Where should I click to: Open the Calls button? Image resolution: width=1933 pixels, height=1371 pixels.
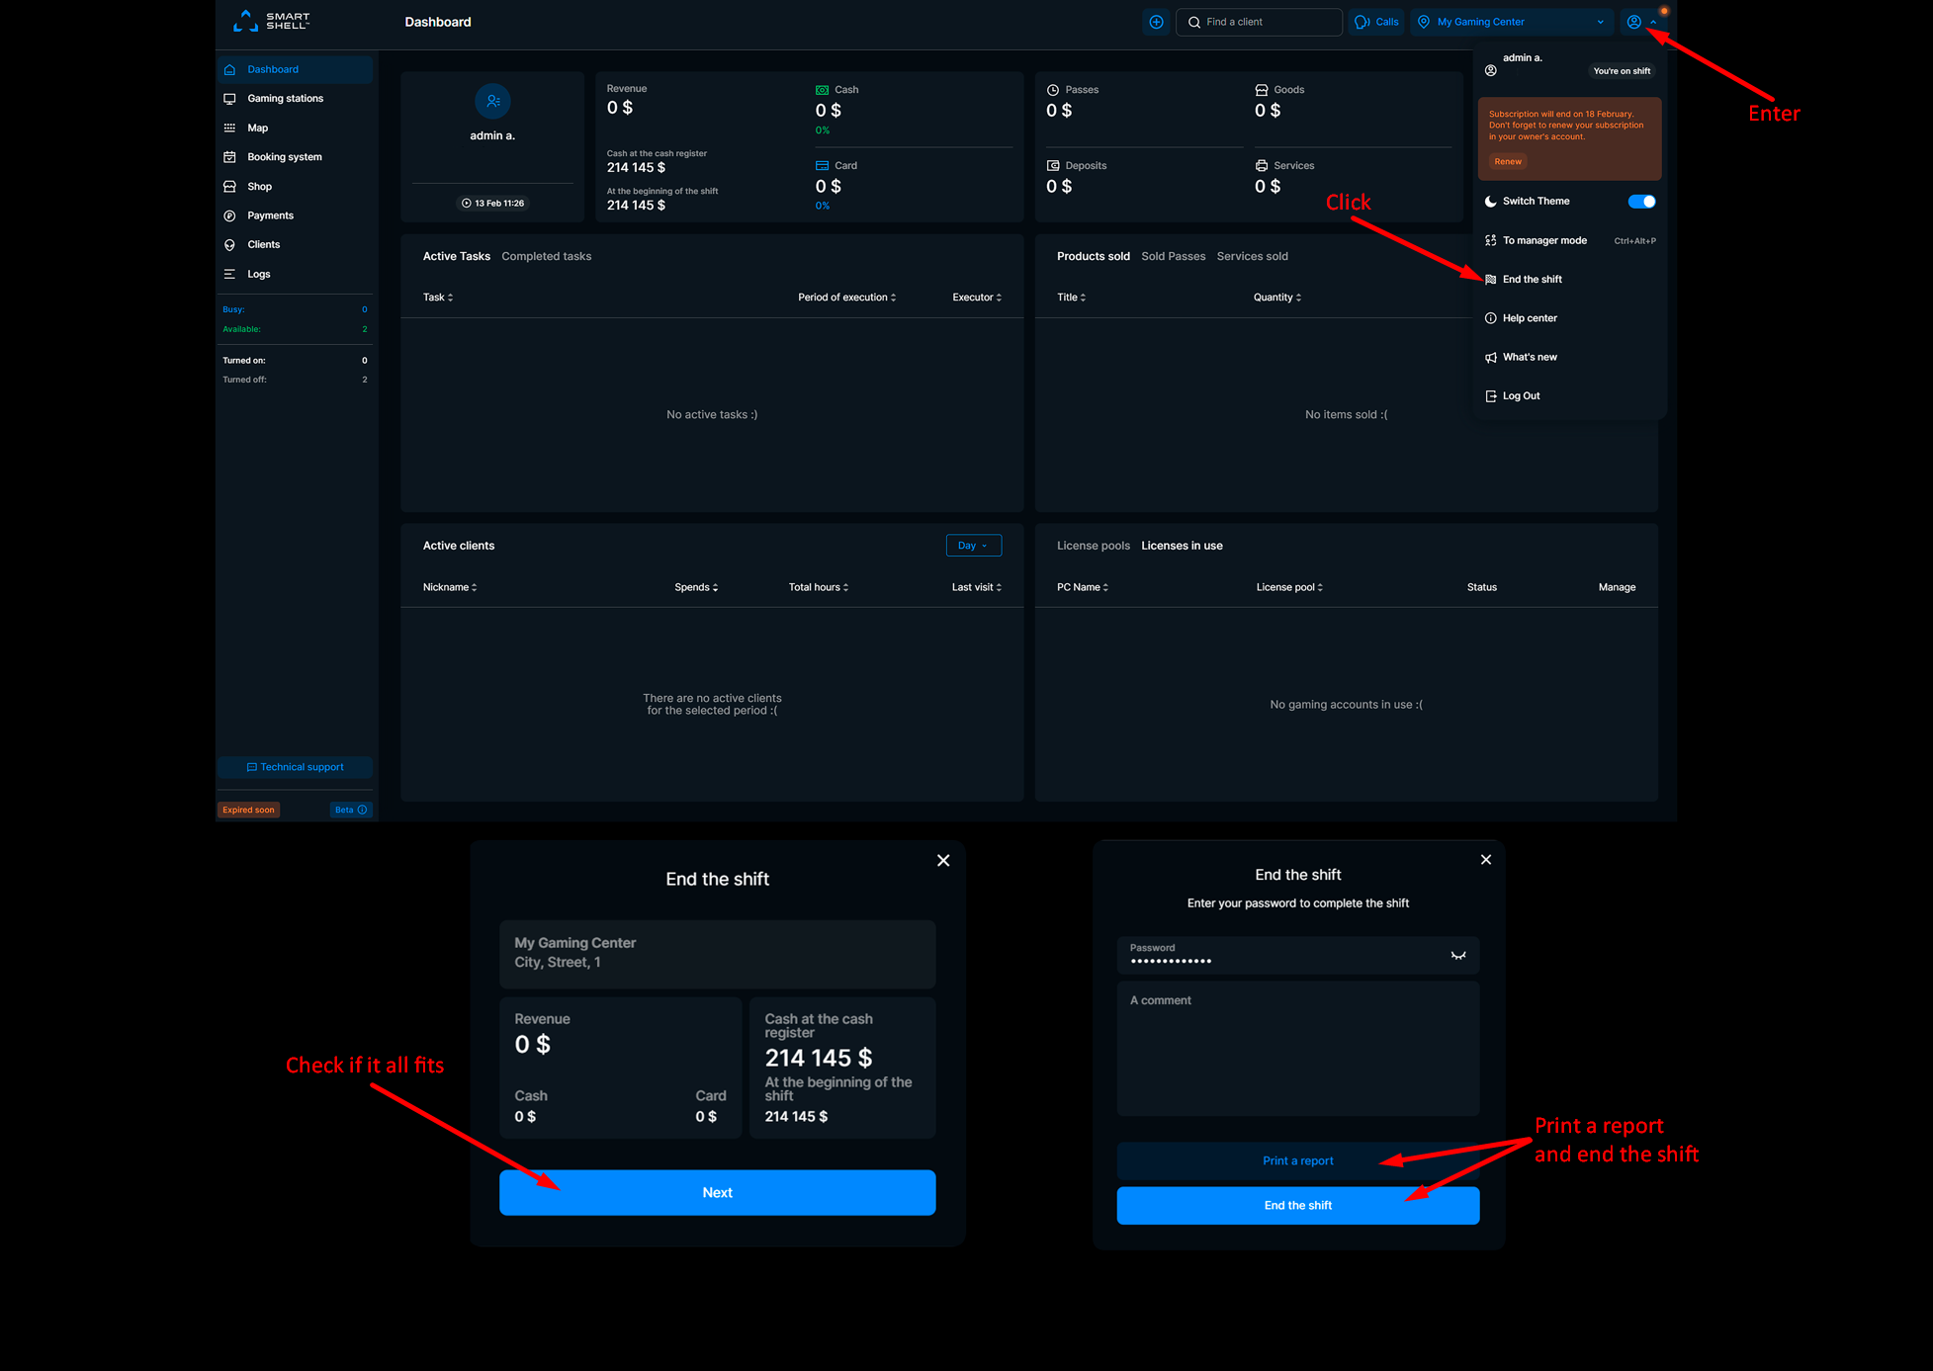pos(1377,22)
